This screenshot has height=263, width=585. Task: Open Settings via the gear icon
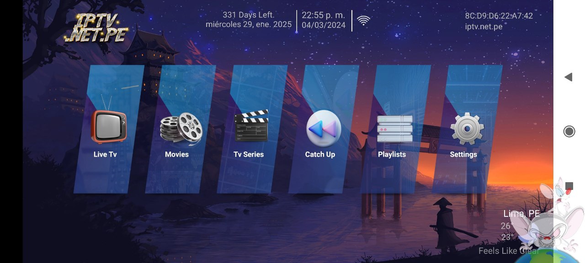tap(467, 128)
